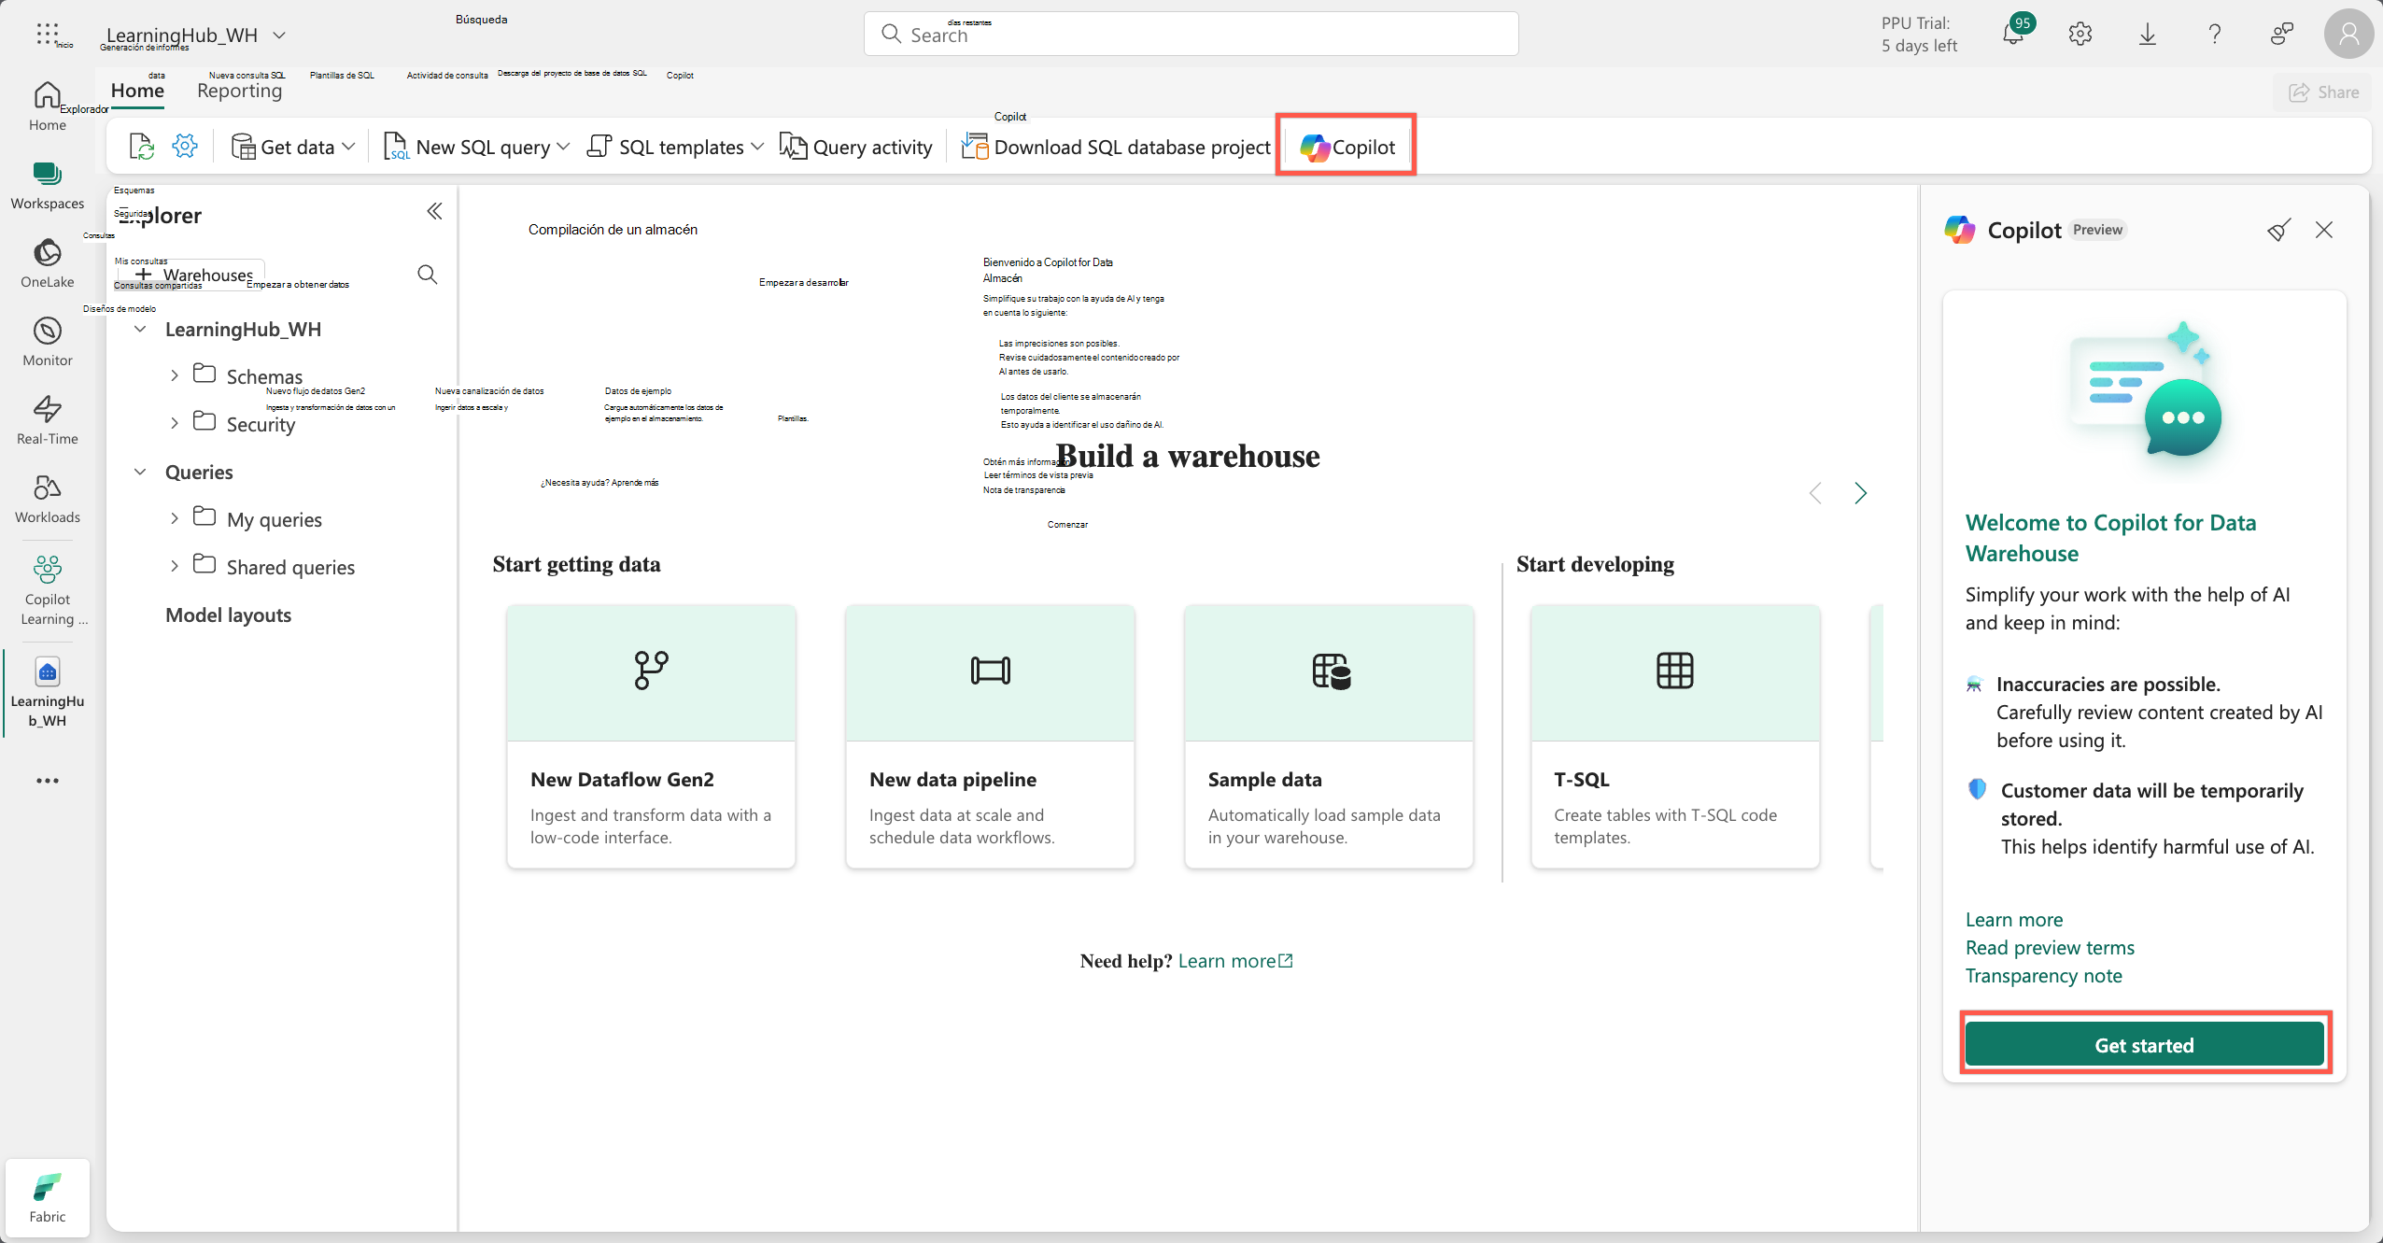Click the Fabric logo button
This screenshot has height=1243, width=2383.
click(48, 1198)
